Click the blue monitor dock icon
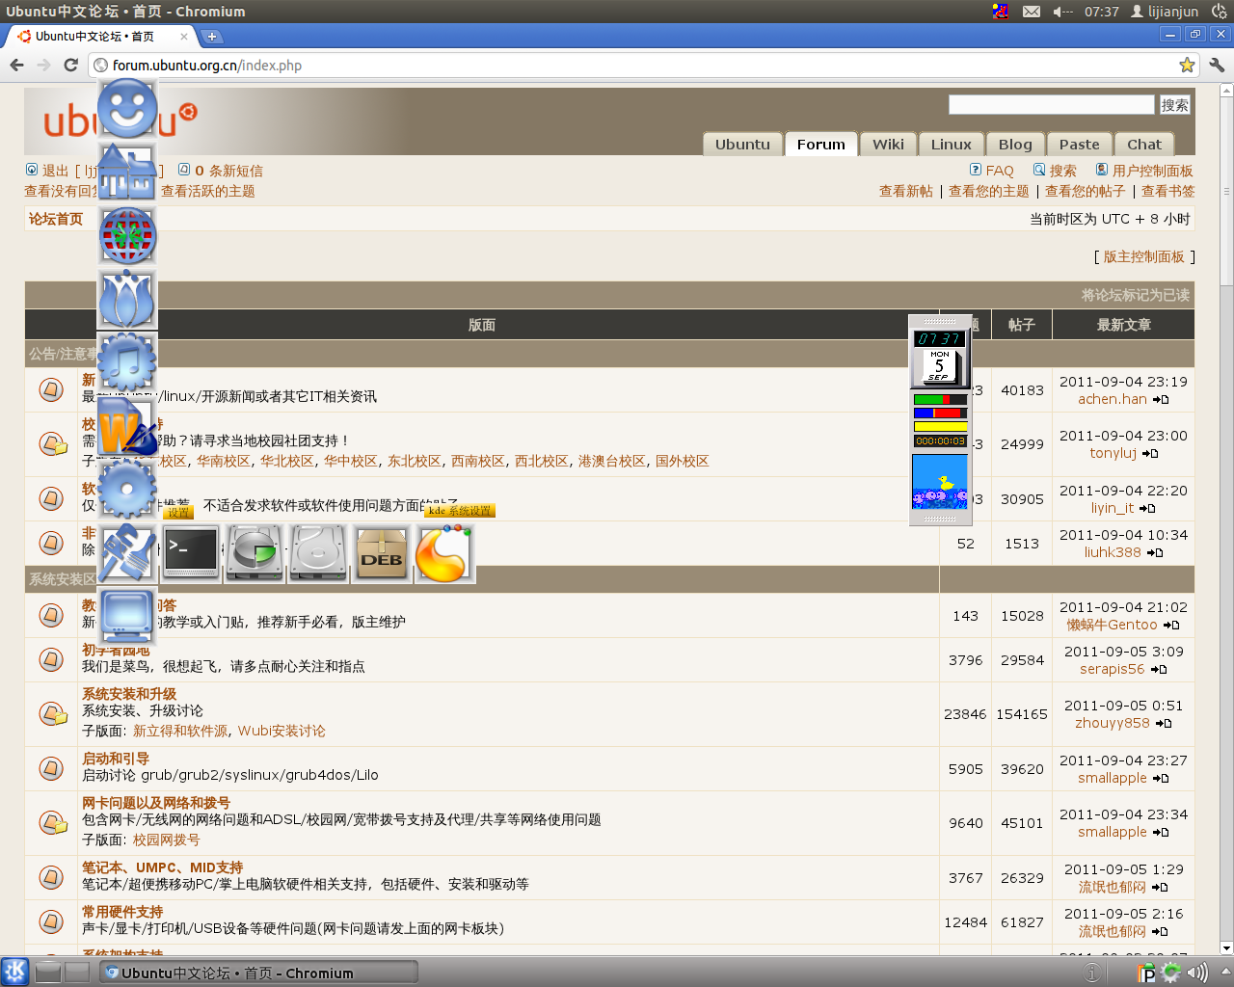The width and height of the screenshot is (1234, 987). coord(127,617)
